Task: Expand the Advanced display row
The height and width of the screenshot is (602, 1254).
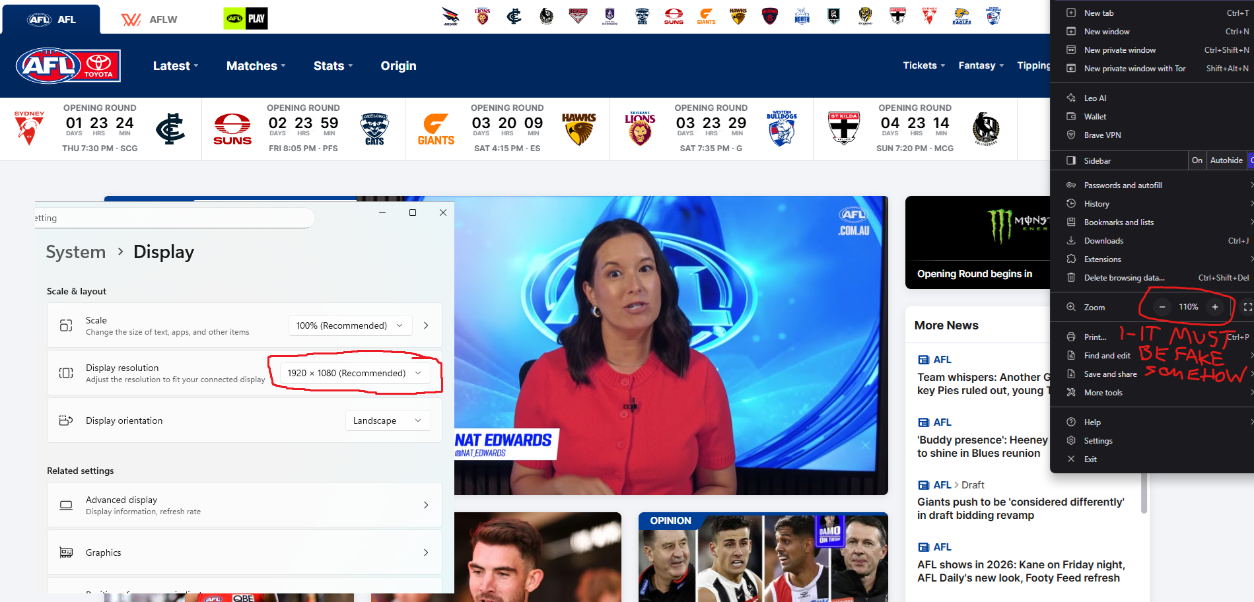Action: (244, 505)
